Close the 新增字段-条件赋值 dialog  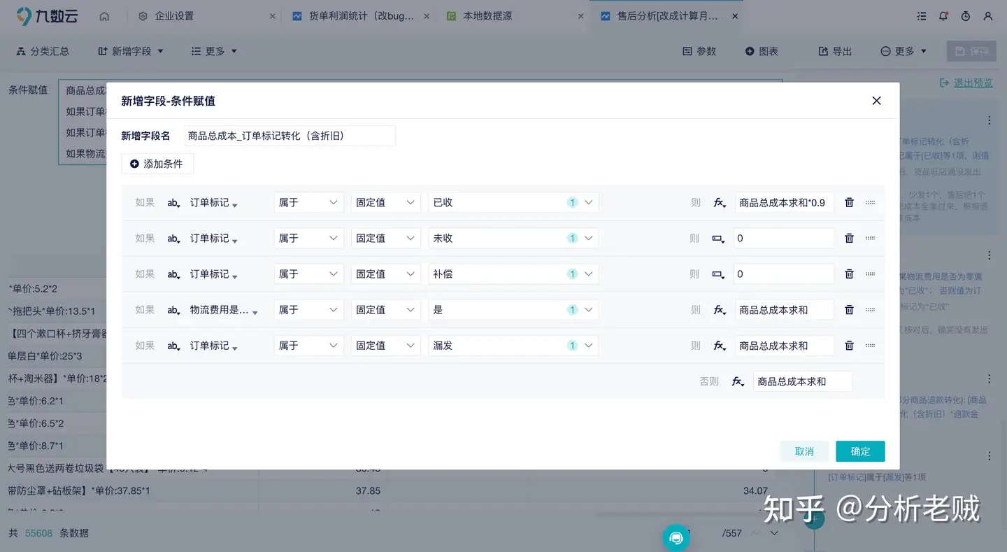point(876,101)
